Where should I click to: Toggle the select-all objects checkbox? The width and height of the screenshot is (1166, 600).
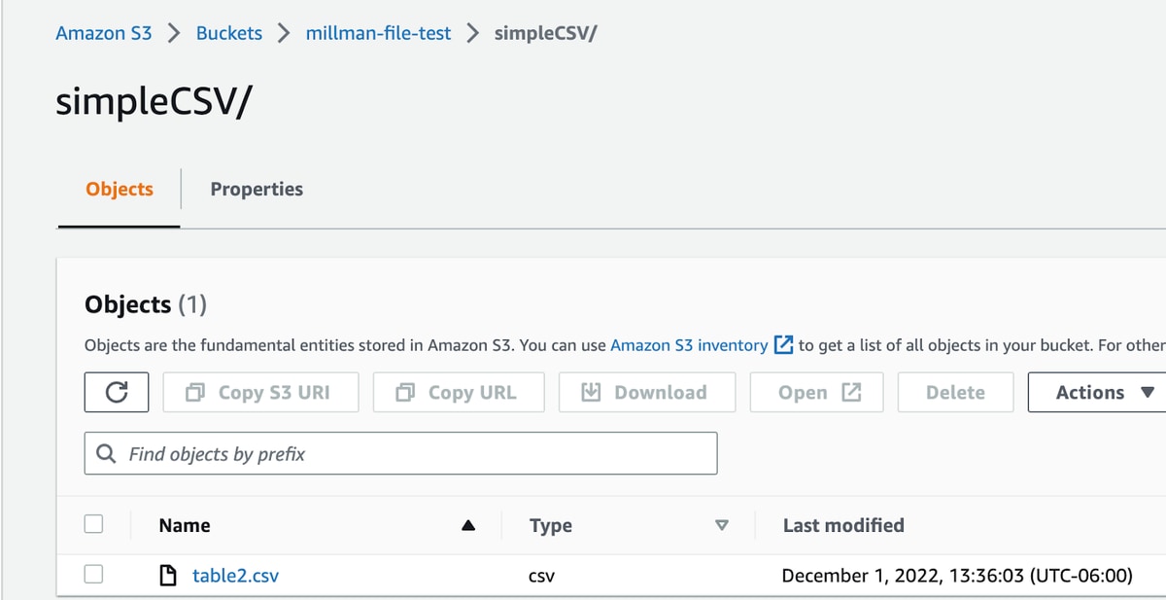click(x=93, y=524)
